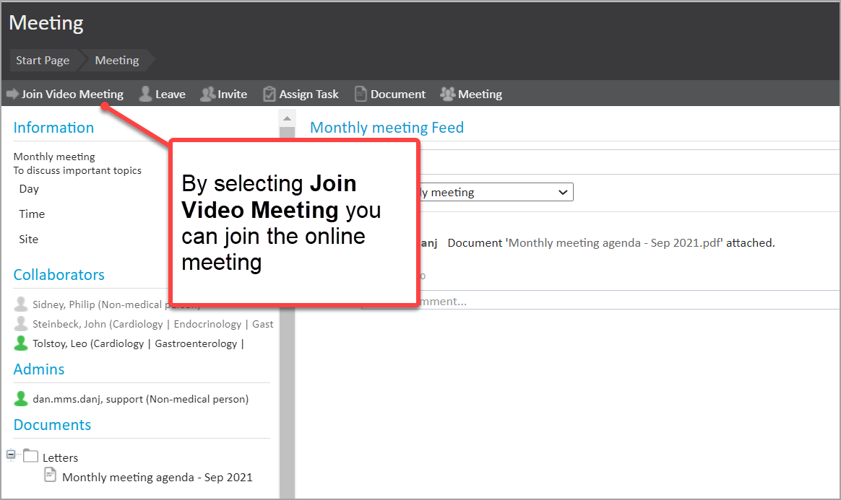This screenshot has height=500, width=841.
Task: Click the admin support user's green avatar
Action: (x=22, y=398)
